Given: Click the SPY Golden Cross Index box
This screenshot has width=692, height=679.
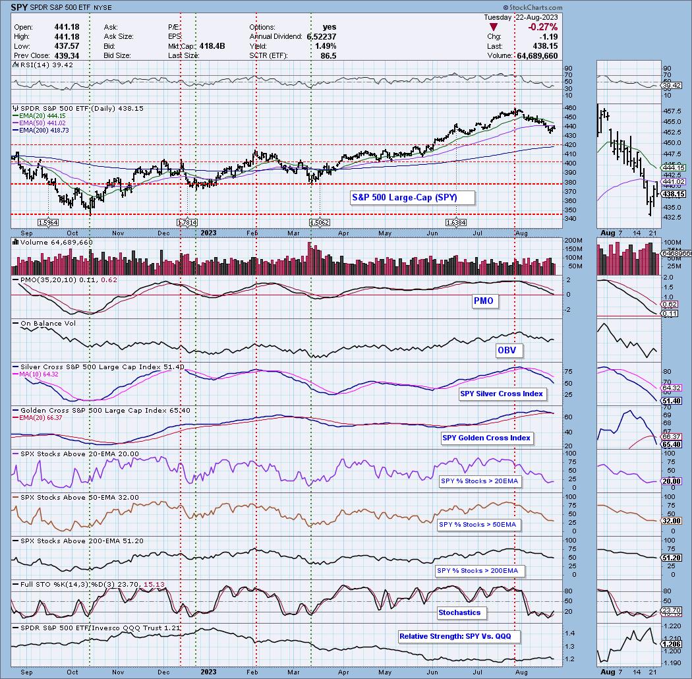Looking at the screenshot, I should point(487,438).
